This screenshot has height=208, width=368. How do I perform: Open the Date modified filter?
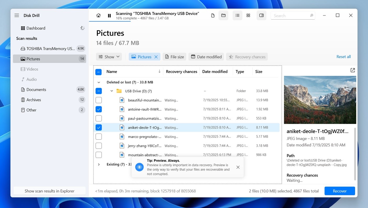click(206, 57)
